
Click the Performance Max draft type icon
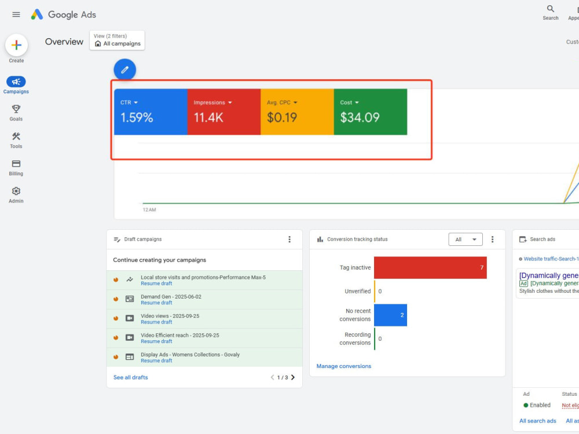click(130, 279)
